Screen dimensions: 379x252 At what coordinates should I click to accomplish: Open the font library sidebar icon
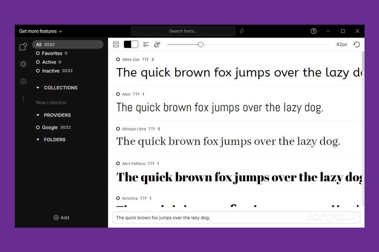[x=23, y=47]
